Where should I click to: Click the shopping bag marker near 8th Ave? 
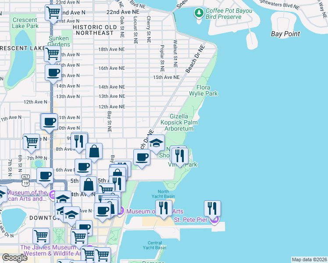point(94,153)
